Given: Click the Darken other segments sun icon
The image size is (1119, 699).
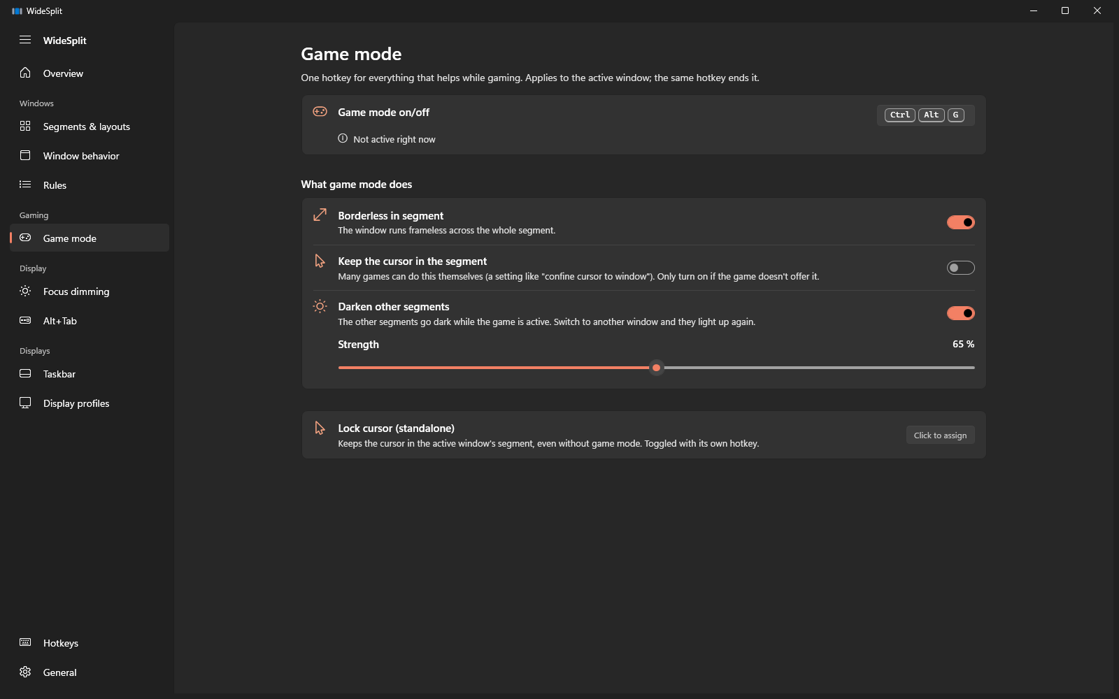Looking at the screenshot, I should (320, 306).
